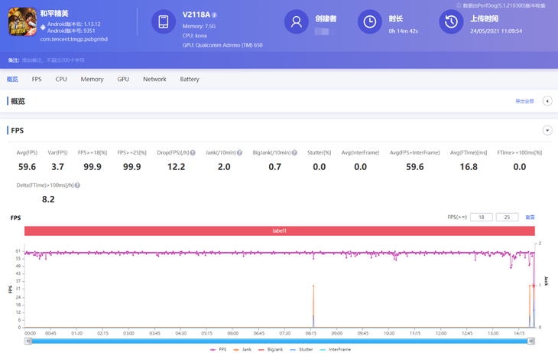Click the phone device icon in header

click(x=164, y=22)
